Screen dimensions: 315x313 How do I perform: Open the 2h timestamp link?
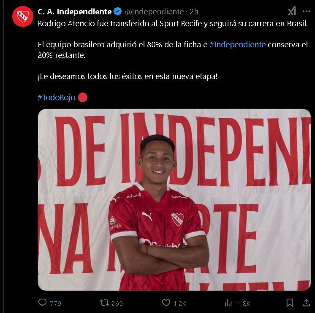click(x=194, y=12)
